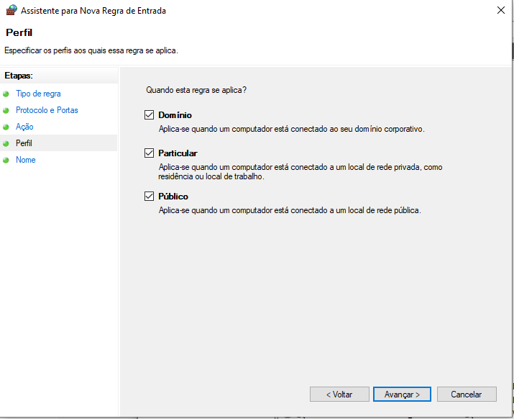Click the green bullet beside Nome
The image size is (514, 419).
[x=6, y=161]
